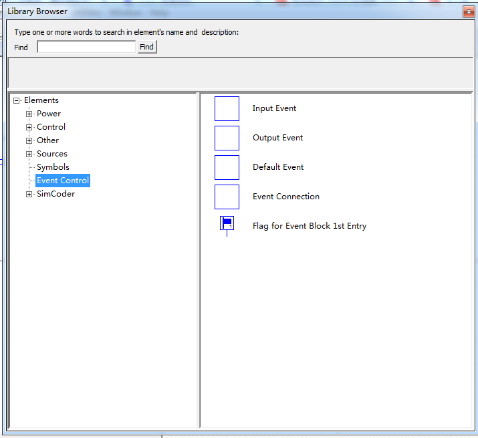Viewport: 478px width, 438px height.
Task: Expand the Other tree node
Action: click(x=29, y=140)
